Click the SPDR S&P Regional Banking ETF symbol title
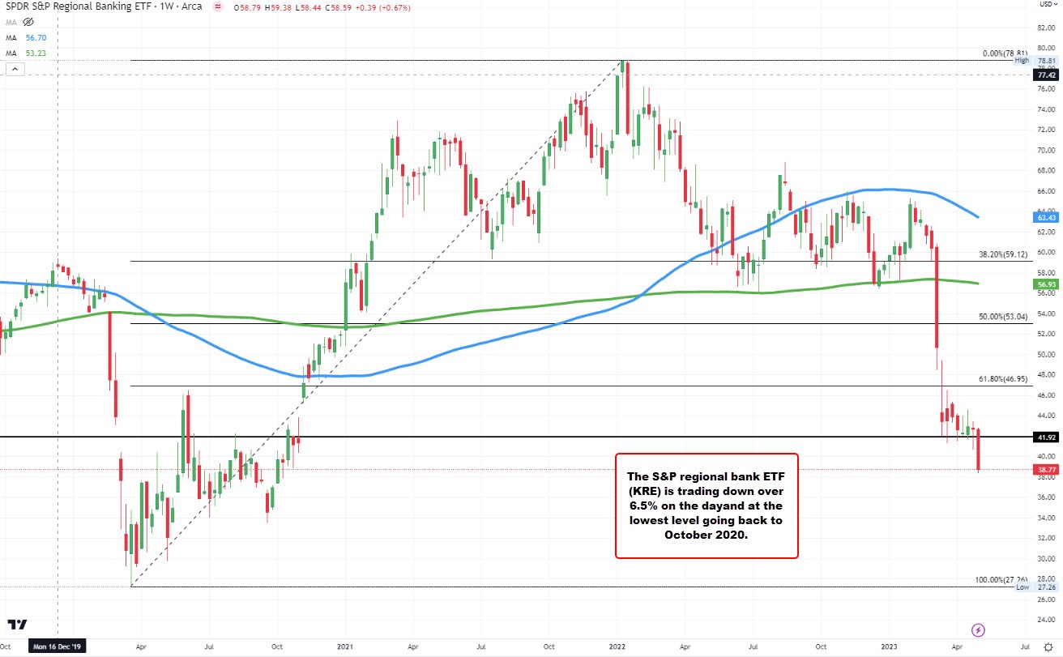The height and width of the screenshot is (657, 1063). pos(78,6)
